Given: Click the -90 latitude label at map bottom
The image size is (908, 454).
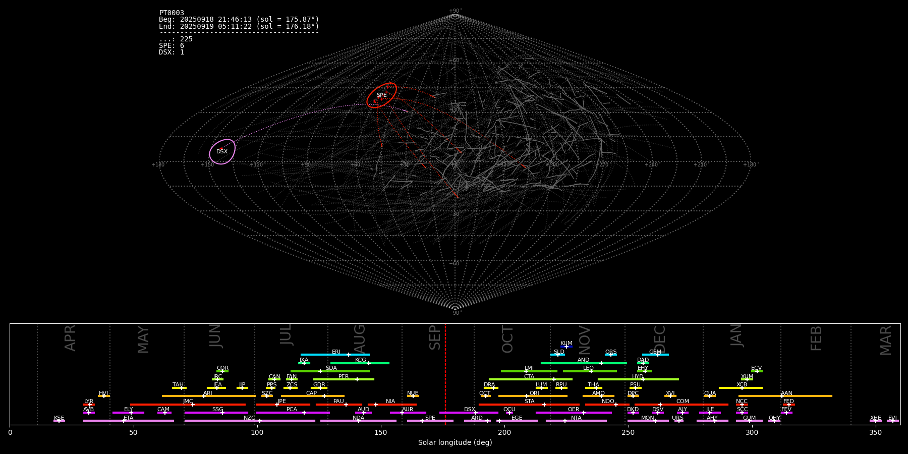Looking at the screenshot, I should point(455,313).
